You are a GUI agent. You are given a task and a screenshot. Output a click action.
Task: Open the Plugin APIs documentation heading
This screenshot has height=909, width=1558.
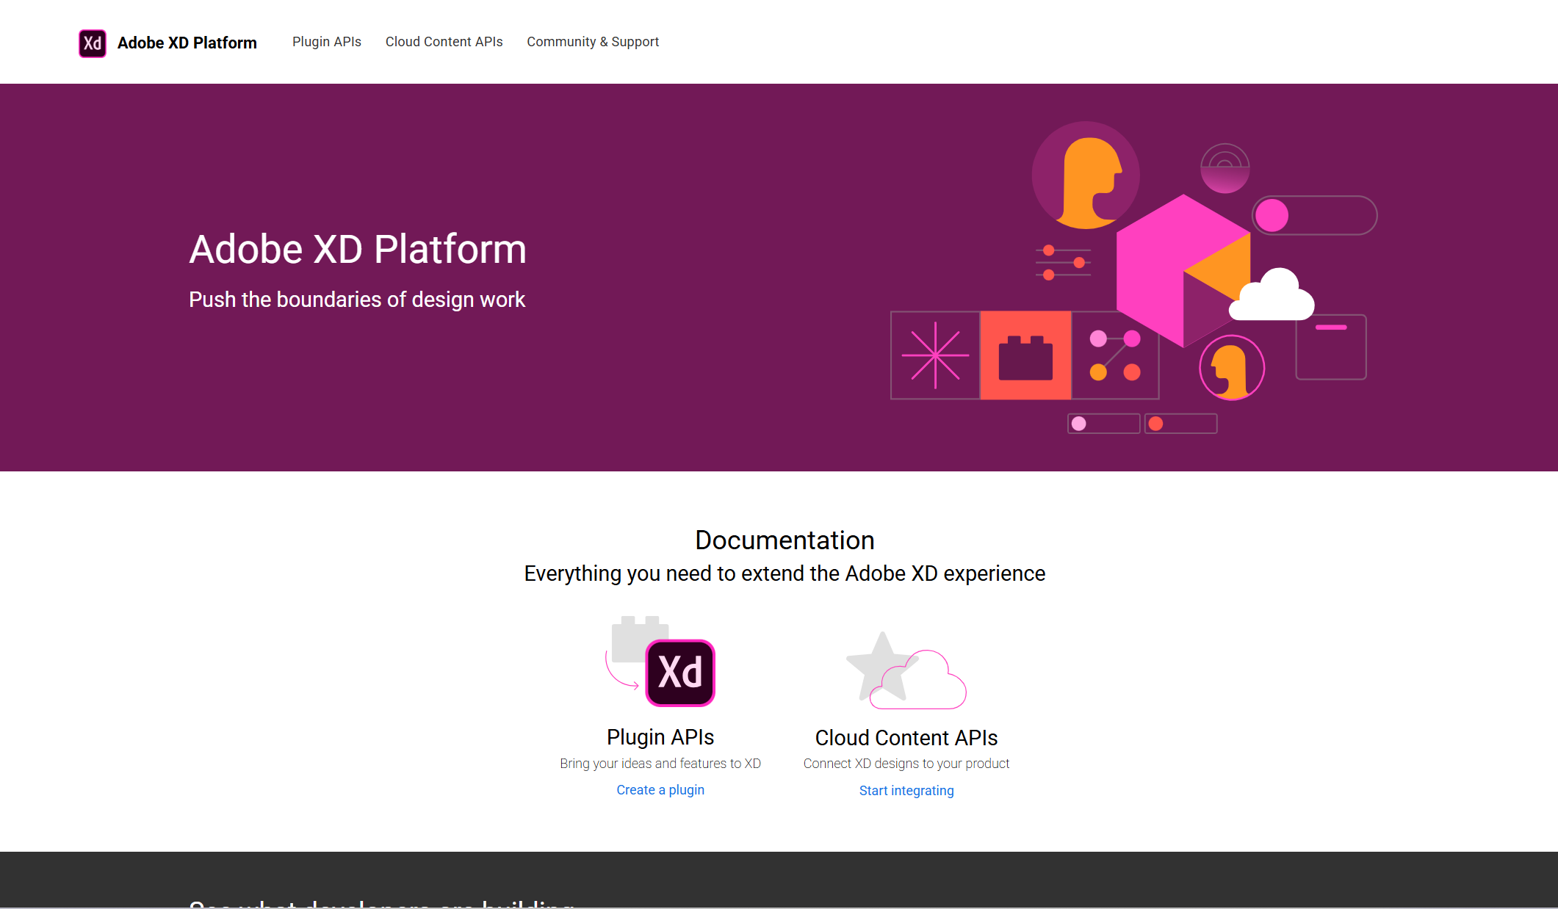coord(660,736)
